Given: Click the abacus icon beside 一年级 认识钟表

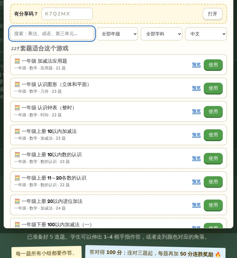Looking at the screenshot, I should (17, 108).
